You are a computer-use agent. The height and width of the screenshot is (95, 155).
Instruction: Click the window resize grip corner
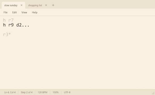pos(153,93)
